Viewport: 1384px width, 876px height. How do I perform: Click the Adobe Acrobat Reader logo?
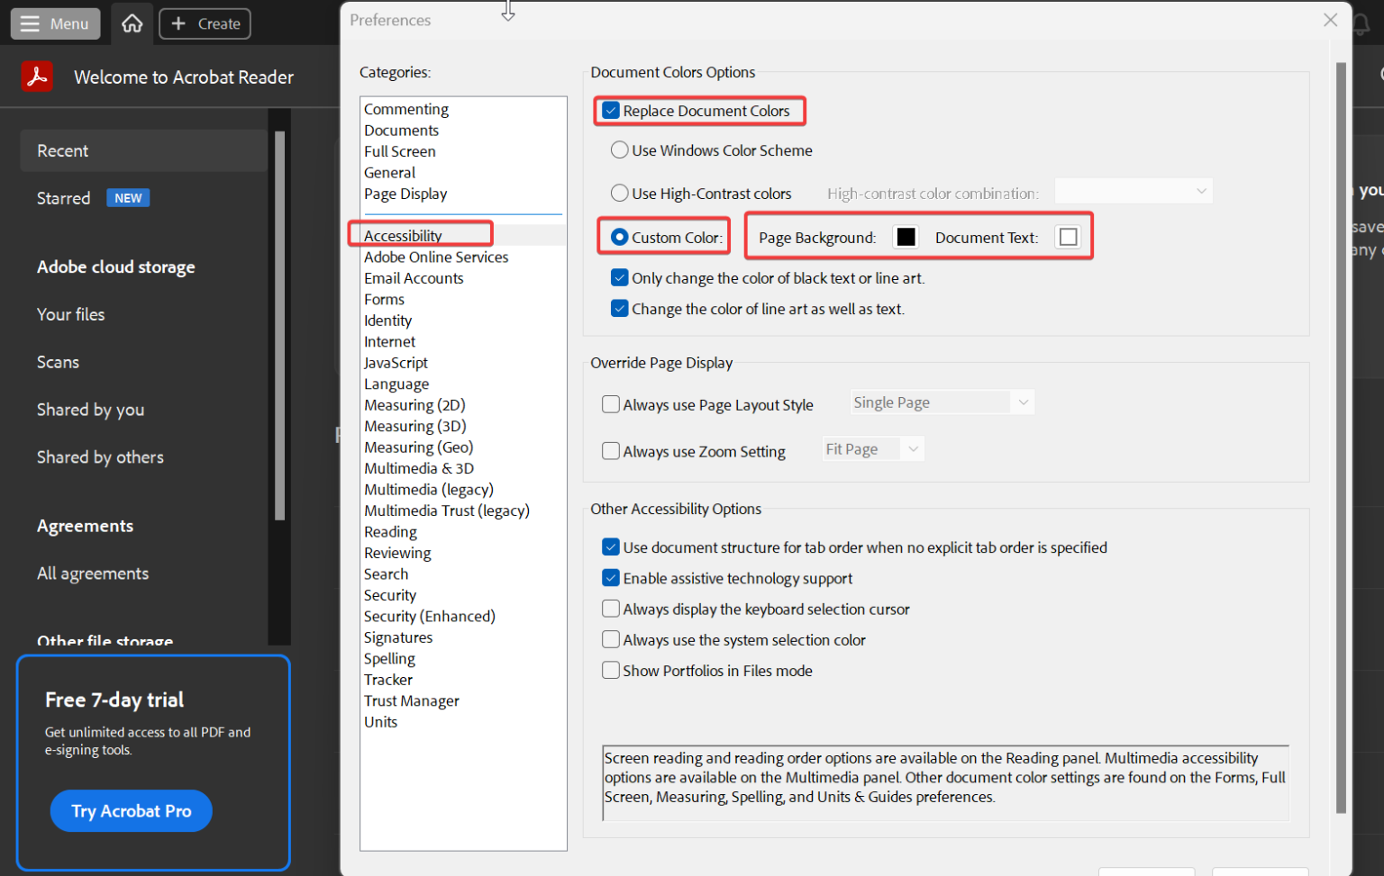click(x=37, y=77)
